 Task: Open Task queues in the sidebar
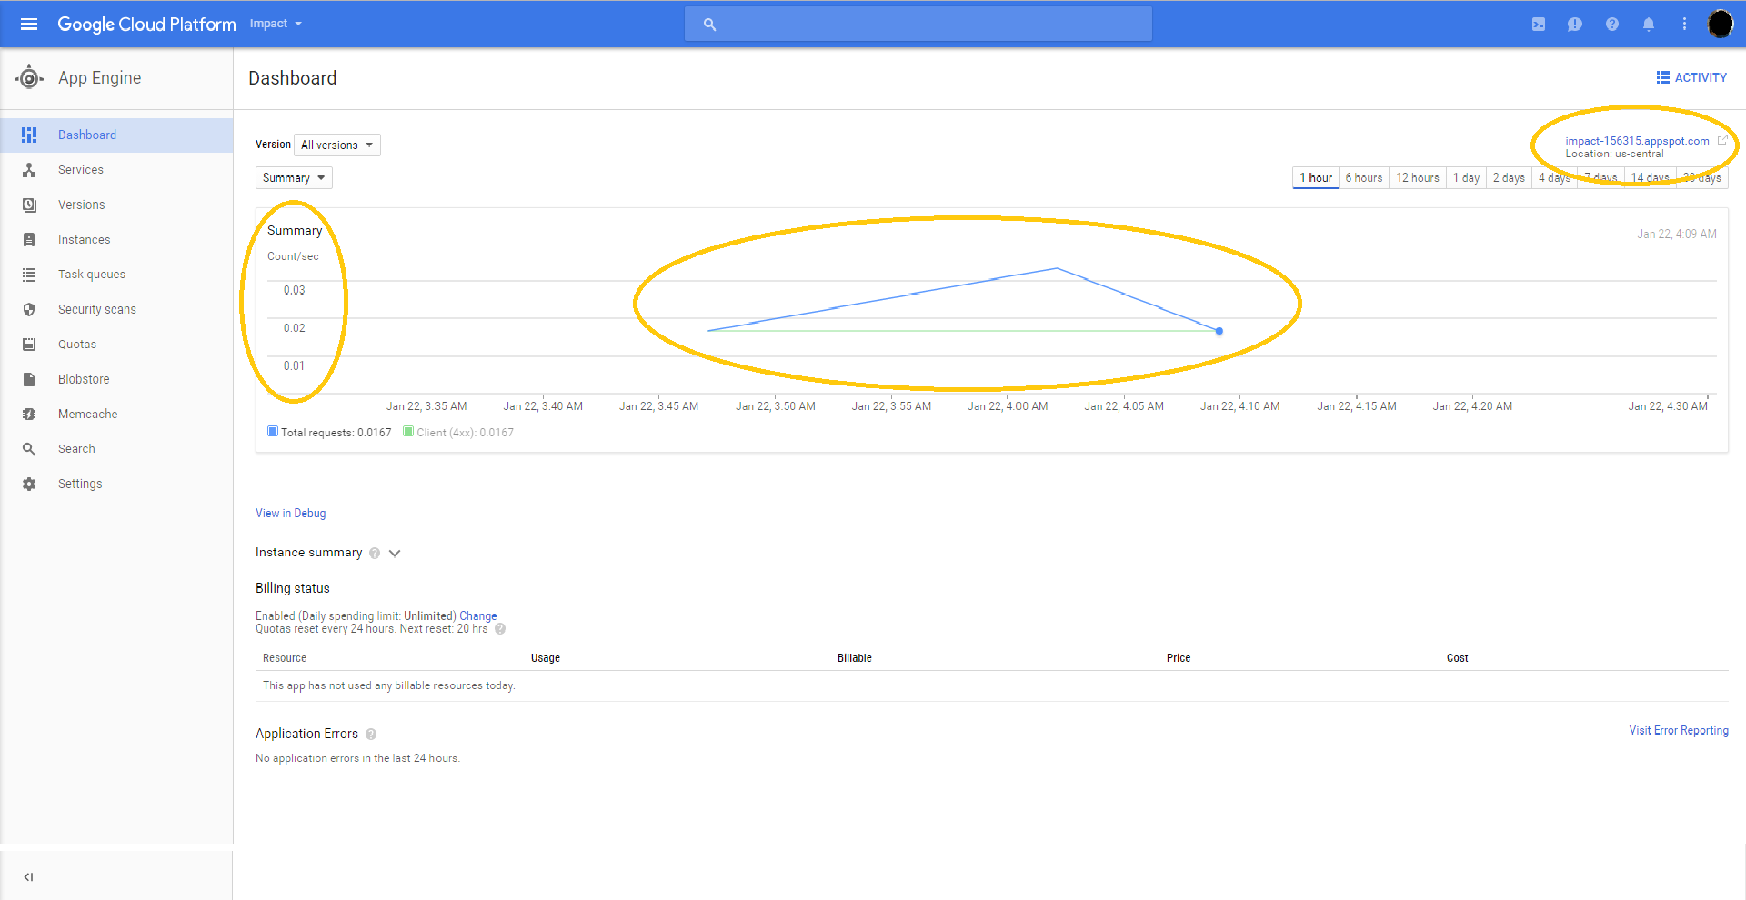(x=116, y=275)
